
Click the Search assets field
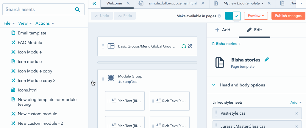43,9
